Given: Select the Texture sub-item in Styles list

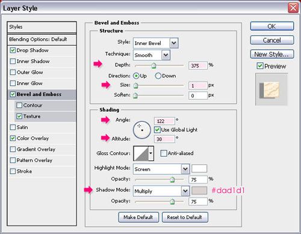Looking at the screenshot, I should (32, 116).
